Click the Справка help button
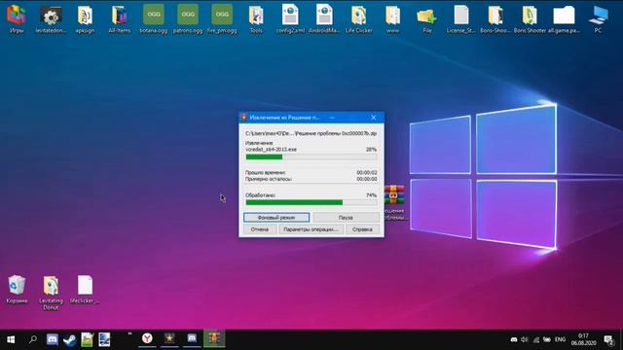This screenshot has height=350, width=623. pos(362,229)
